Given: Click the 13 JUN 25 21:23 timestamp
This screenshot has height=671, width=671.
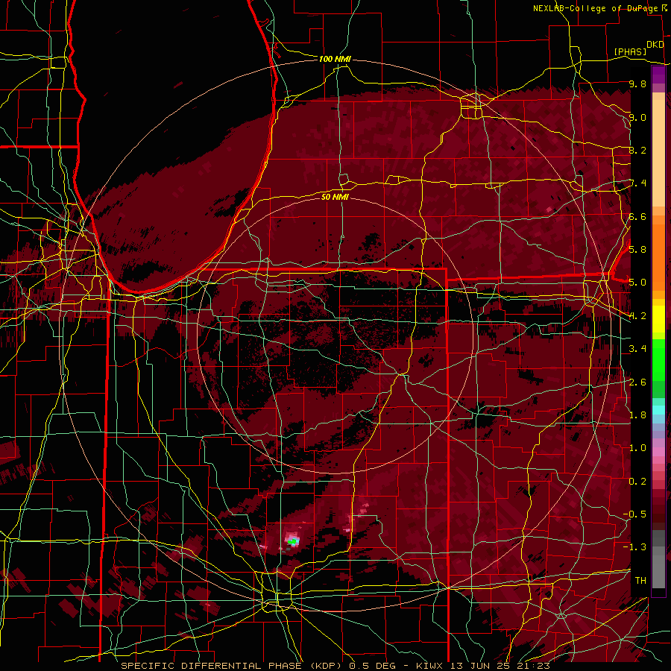Looking at the screenshot, I should [500, 666].
